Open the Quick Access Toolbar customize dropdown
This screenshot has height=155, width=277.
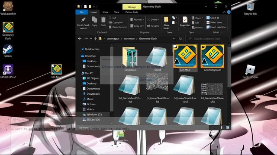tap(94, 7)
